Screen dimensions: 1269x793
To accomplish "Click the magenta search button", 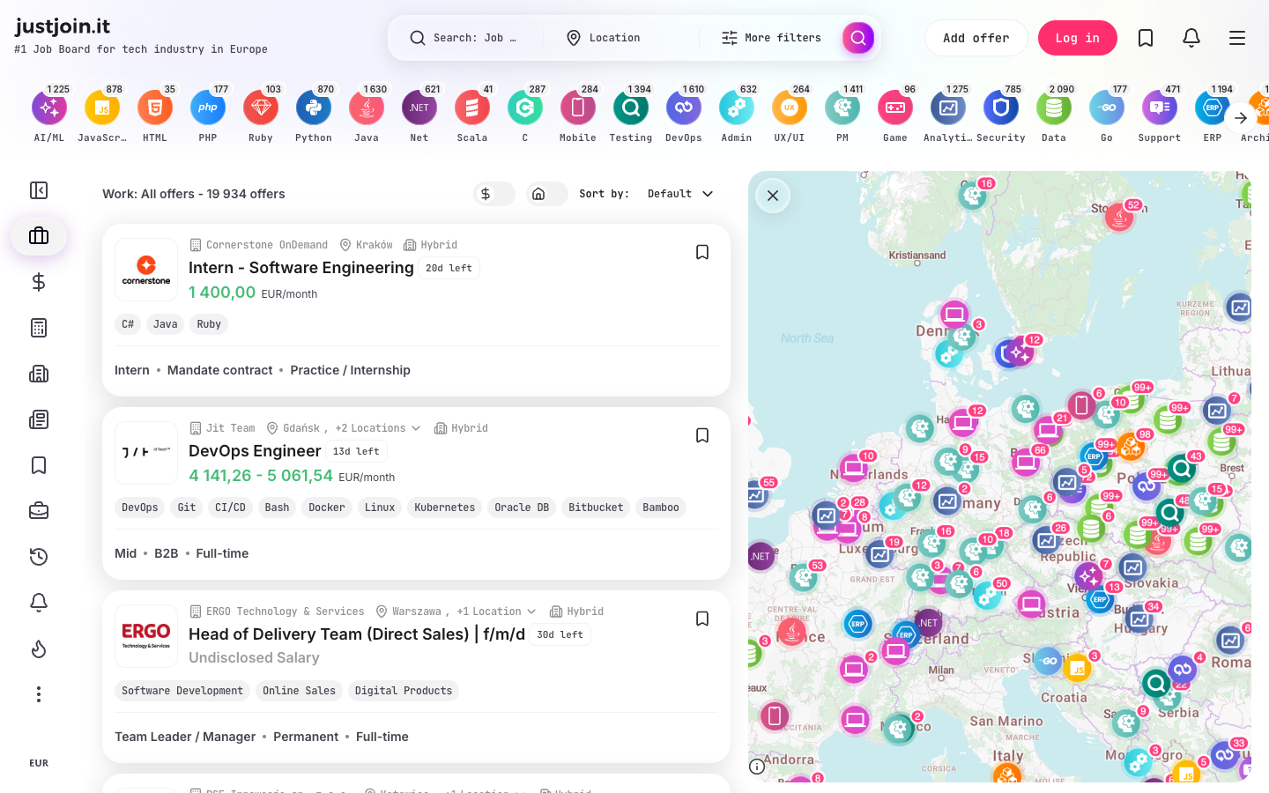I will pos(858,38).
